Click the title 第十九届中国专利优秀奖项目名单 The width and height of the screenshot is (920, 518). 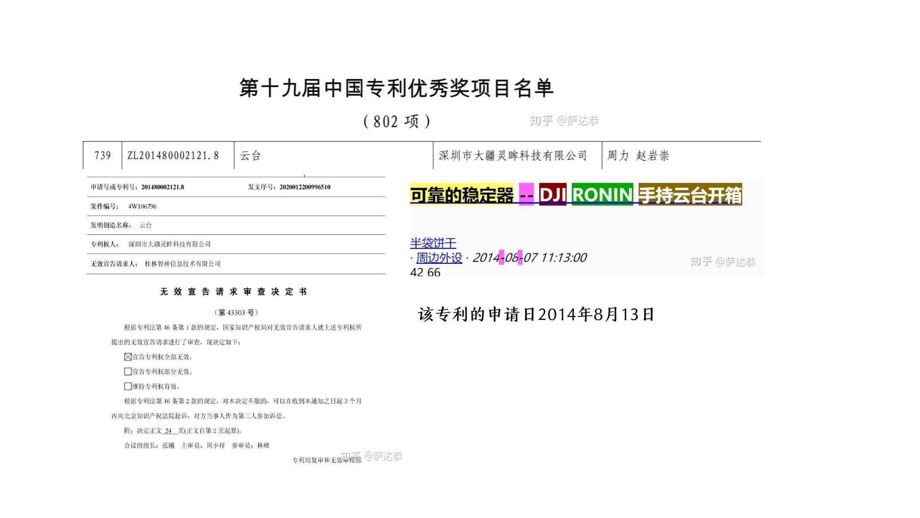point(396,88)
